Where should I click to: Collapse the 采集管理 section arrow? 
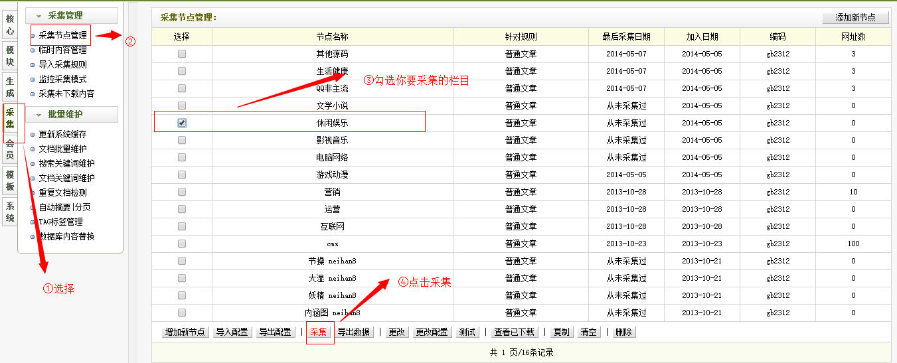pyautogui.click(x=39, y=16)
